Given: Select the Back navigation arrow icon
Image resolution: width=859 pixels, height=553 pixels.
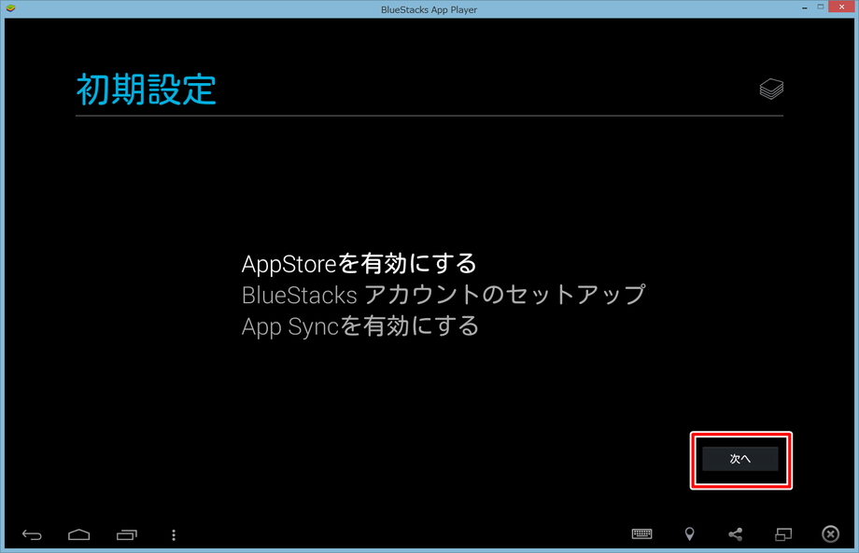Looking at the screenshot, I should (x=32, y=534).
